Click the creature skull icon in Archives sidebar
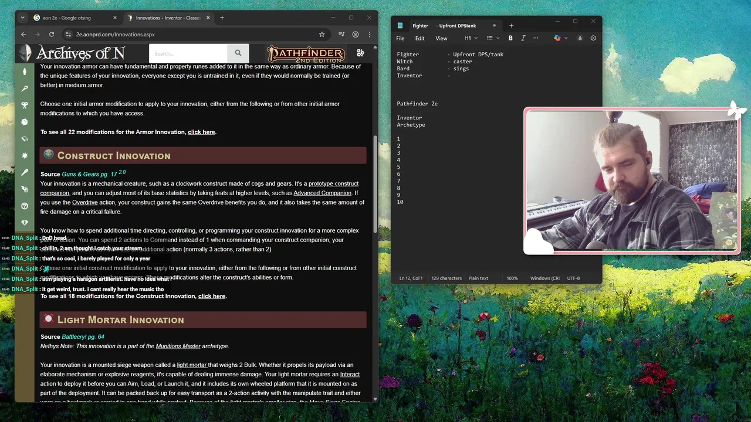Viewport: 751px width, 422px height. pyautogui.click(x=25, y=105)
